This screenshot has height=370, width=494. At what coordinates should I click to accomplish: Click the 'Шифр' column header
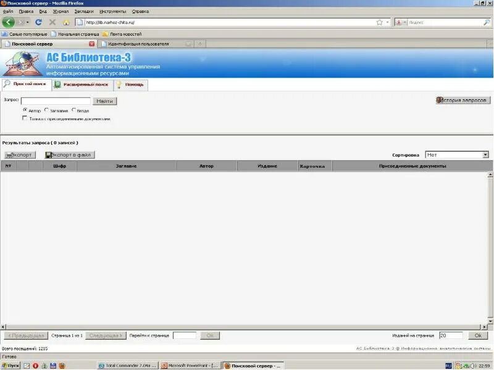pyautogui.click(x=59, y=166)
